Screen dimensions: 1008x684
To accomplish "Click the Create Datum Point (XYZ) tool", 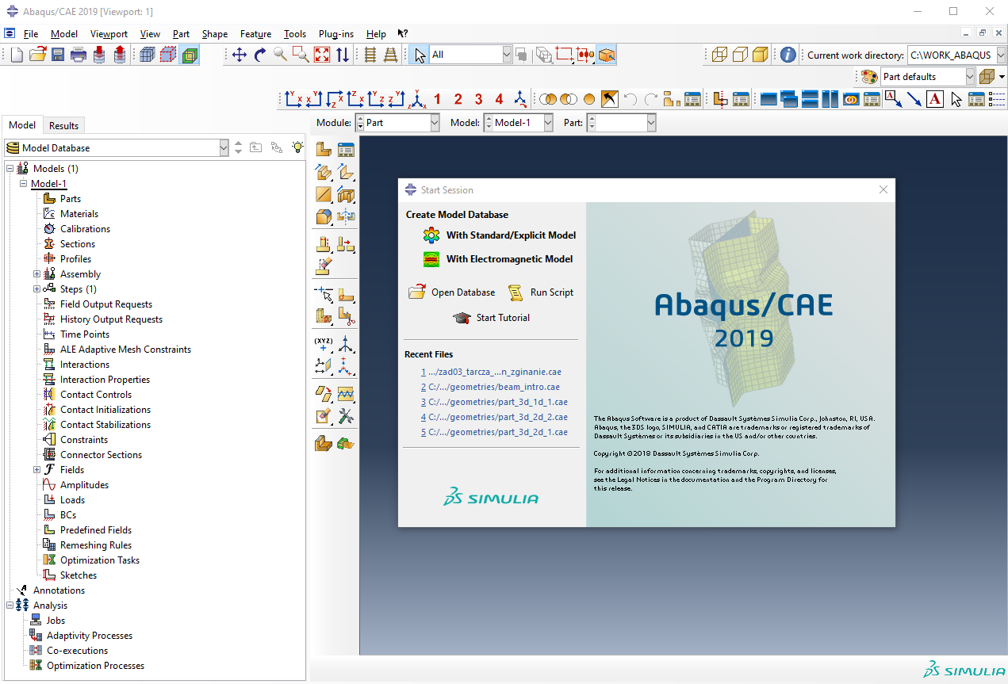I will click(324, 344).
